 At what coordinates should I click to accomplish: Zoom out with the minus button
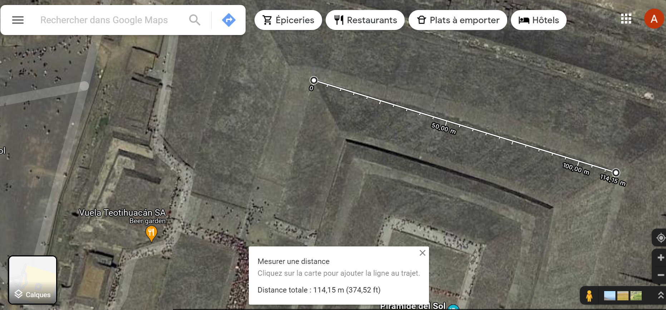click(x=661, y=275)
